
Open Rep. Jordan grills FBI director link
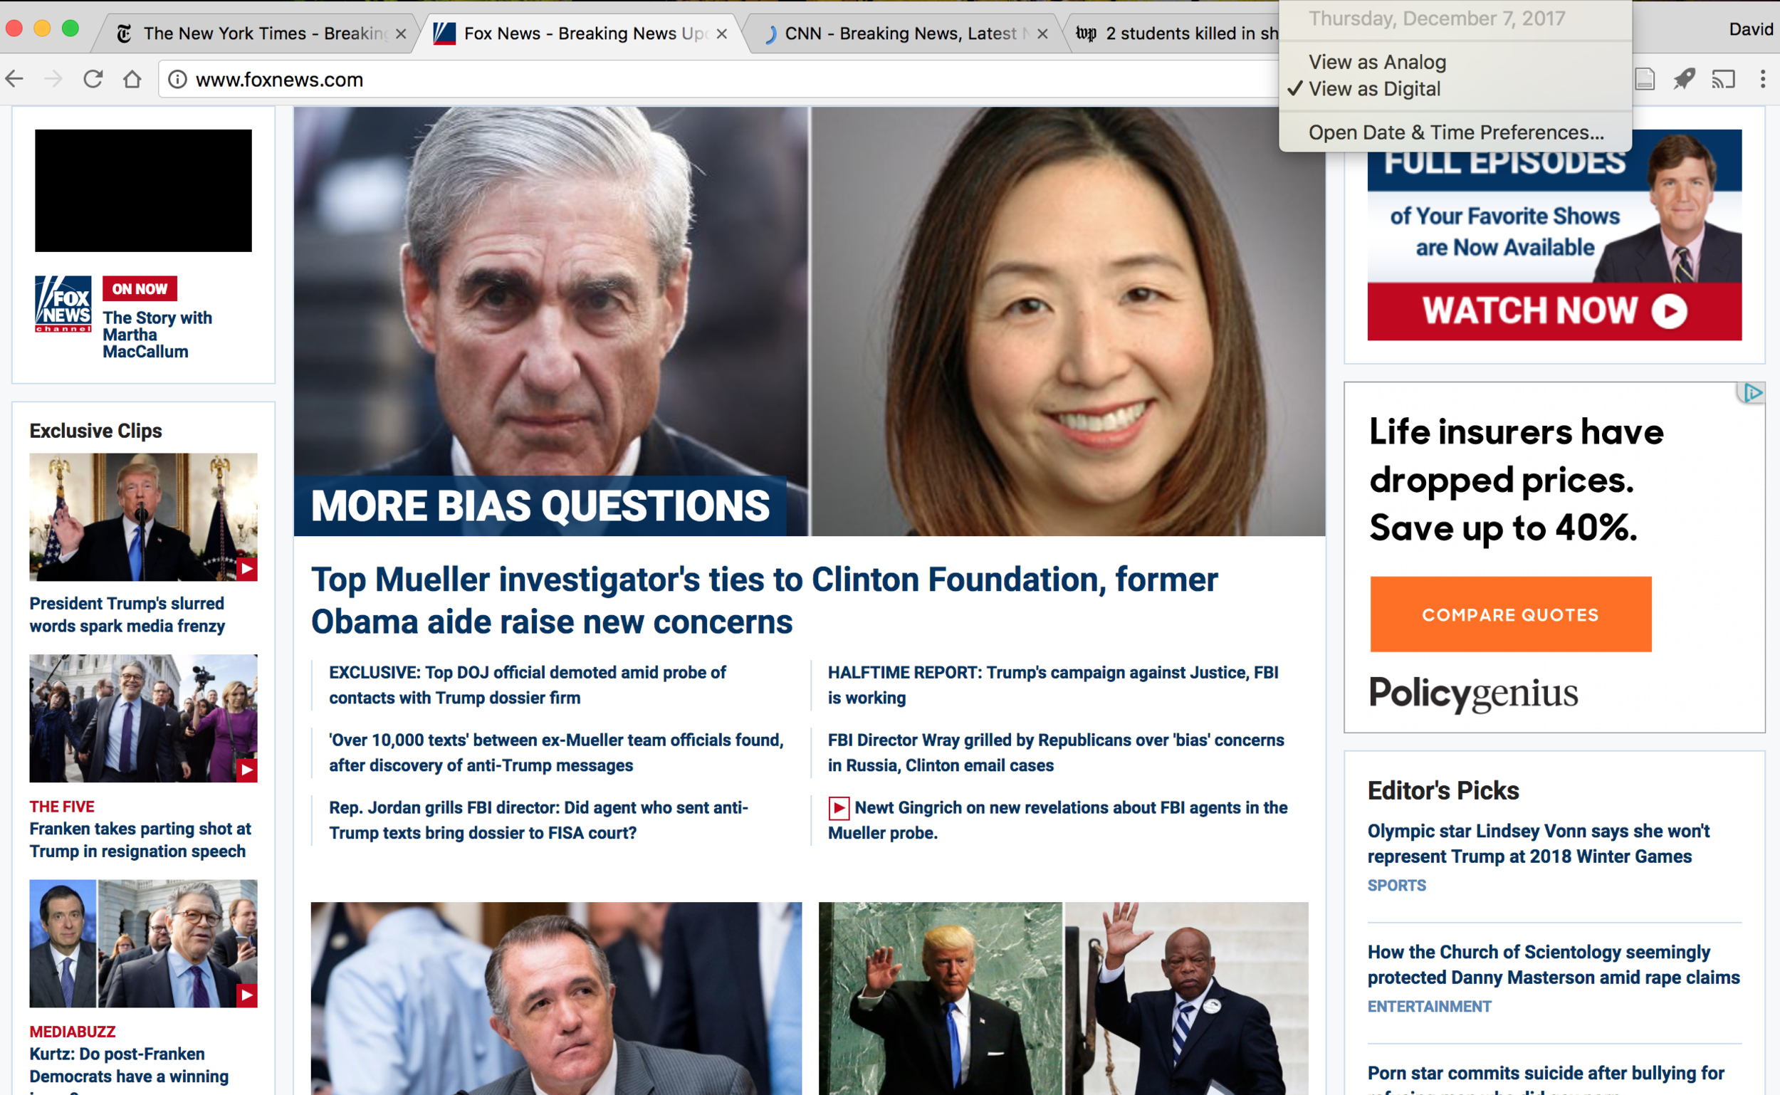point(538,820)
